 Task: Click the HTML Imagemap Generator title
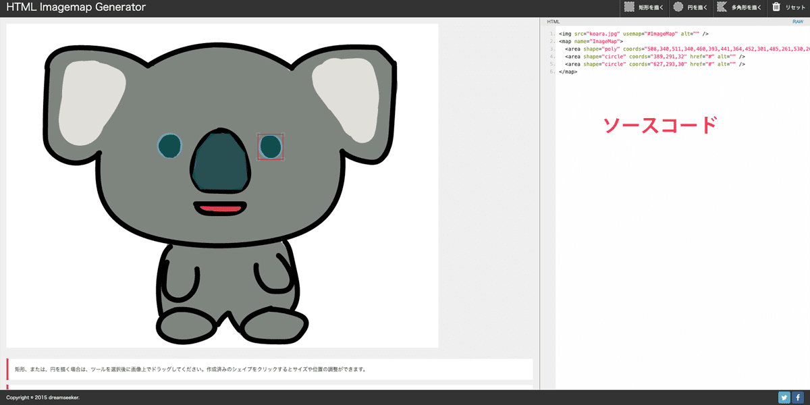tap(76, 8)
